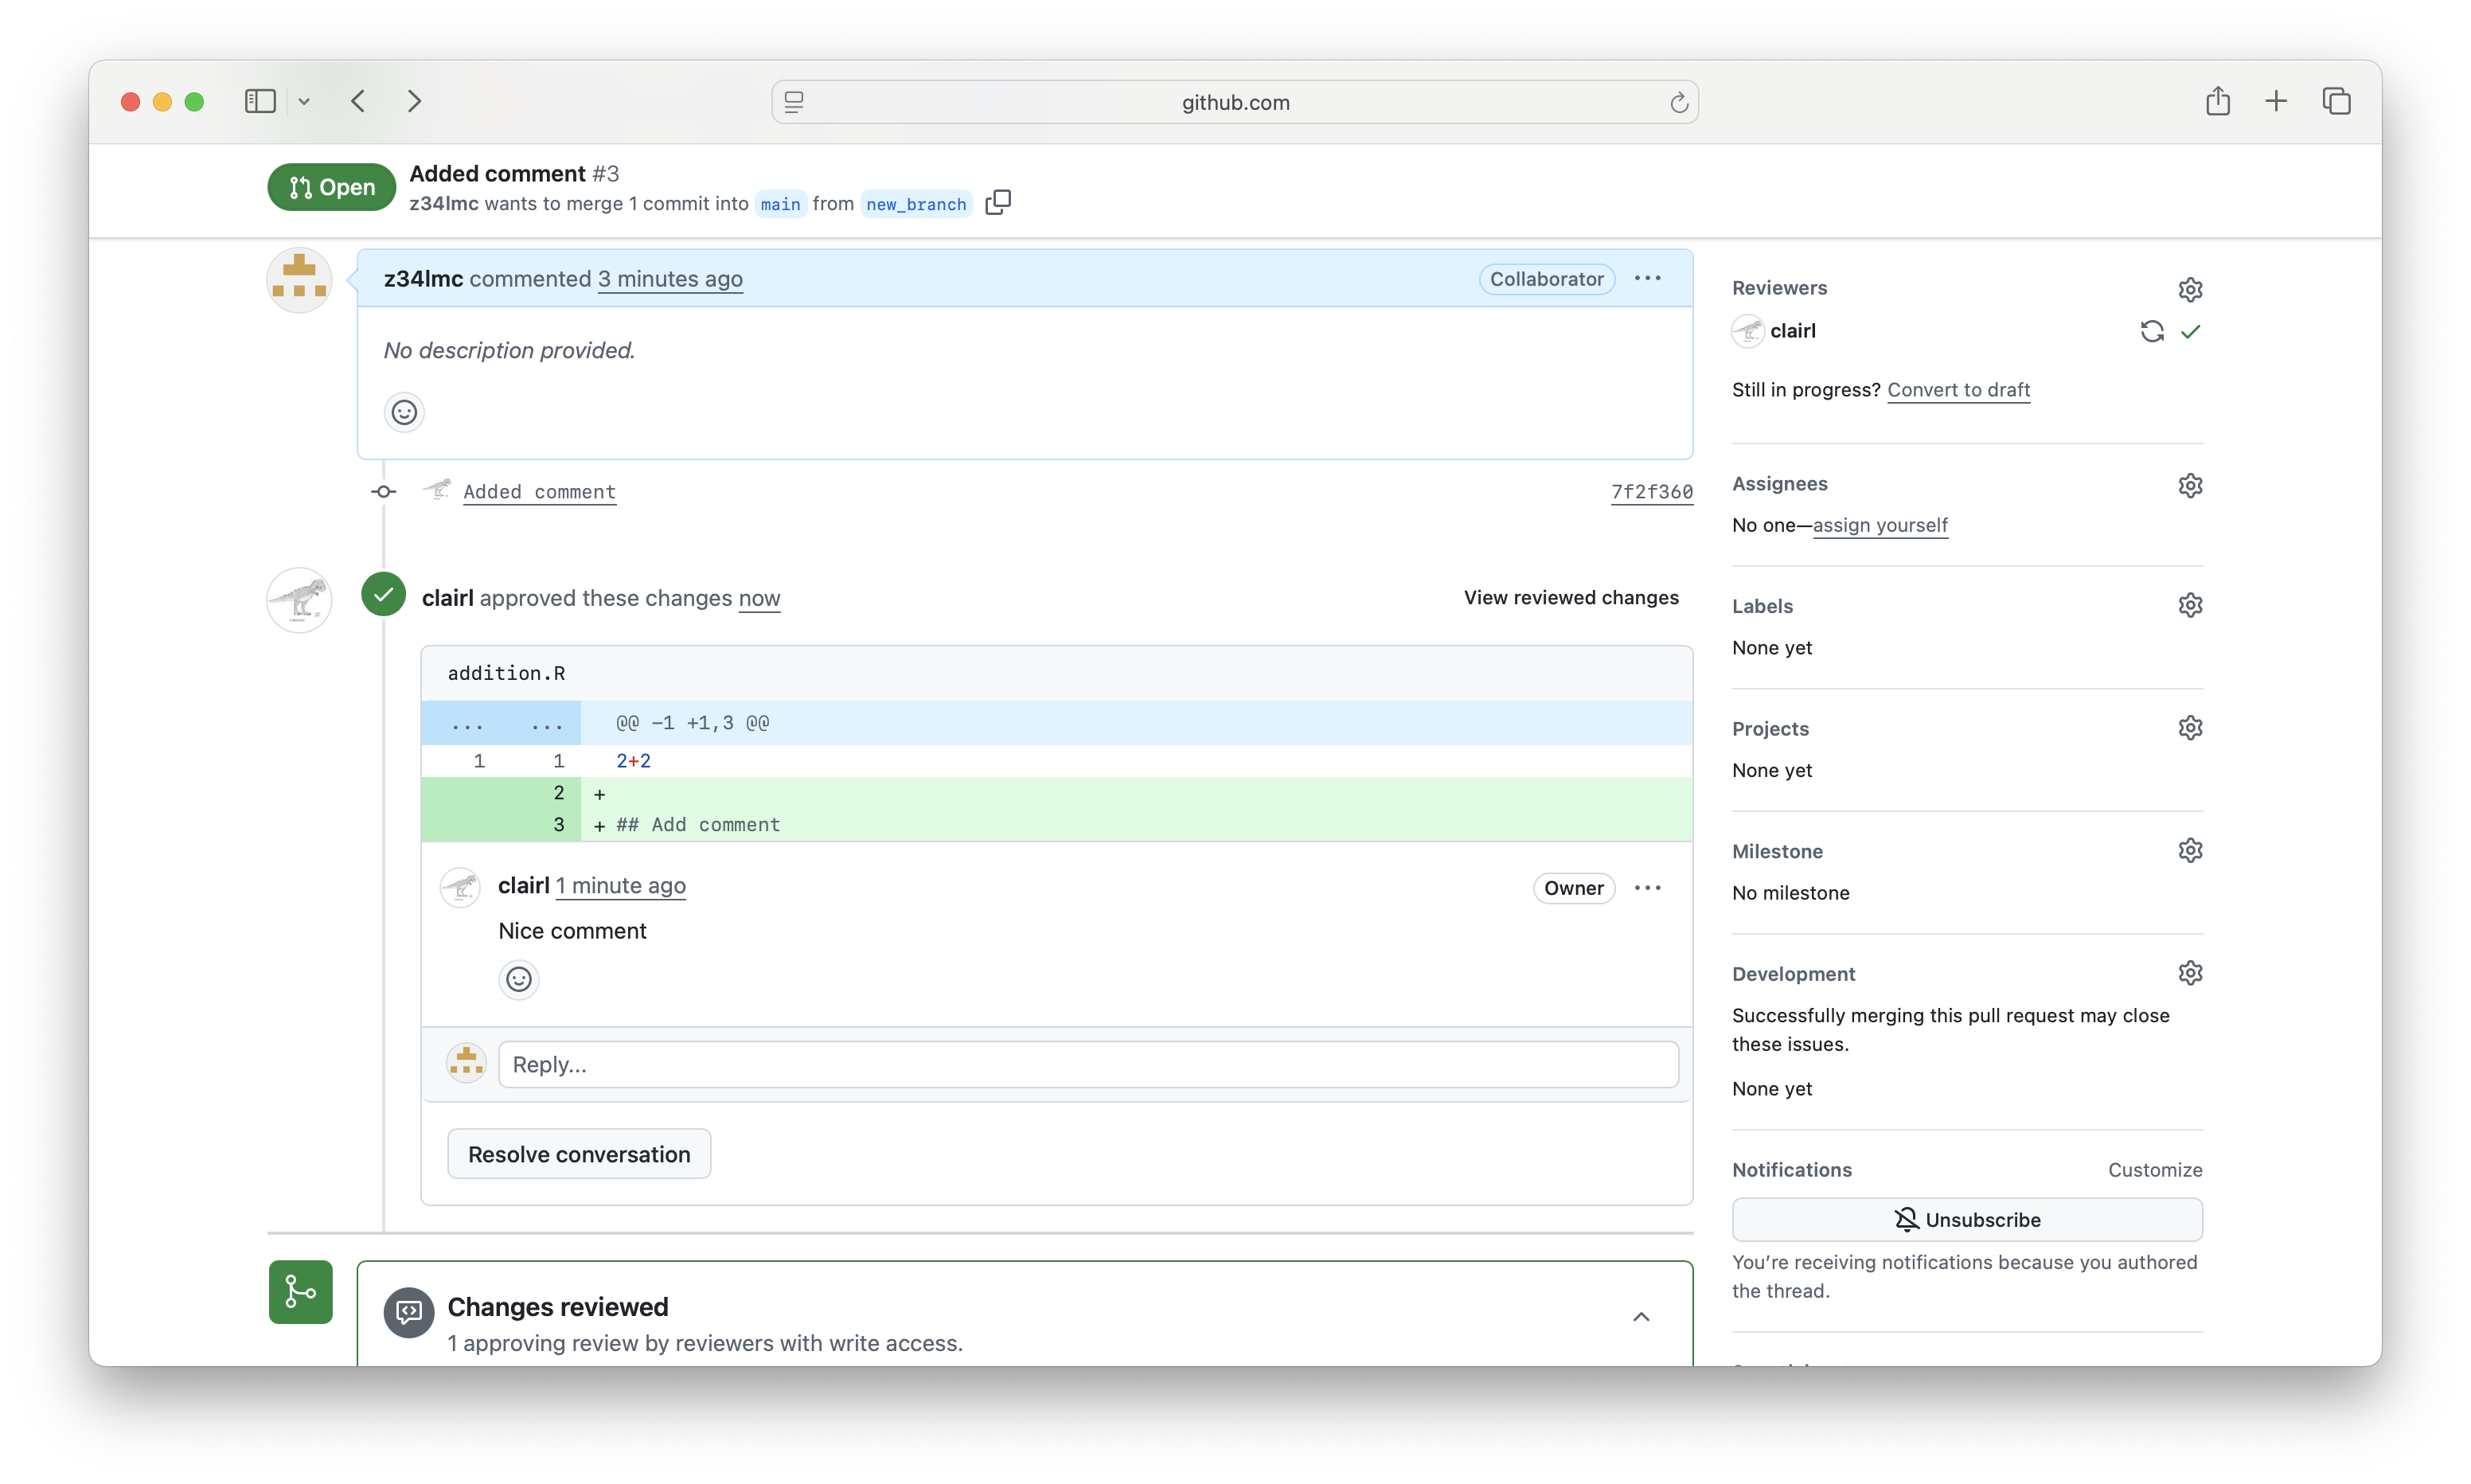Viewport: 2471px width, 1484px height.
Task: Open options menu on clairl's review comment
Action: pyautogui.click(x=1647, y=887)
